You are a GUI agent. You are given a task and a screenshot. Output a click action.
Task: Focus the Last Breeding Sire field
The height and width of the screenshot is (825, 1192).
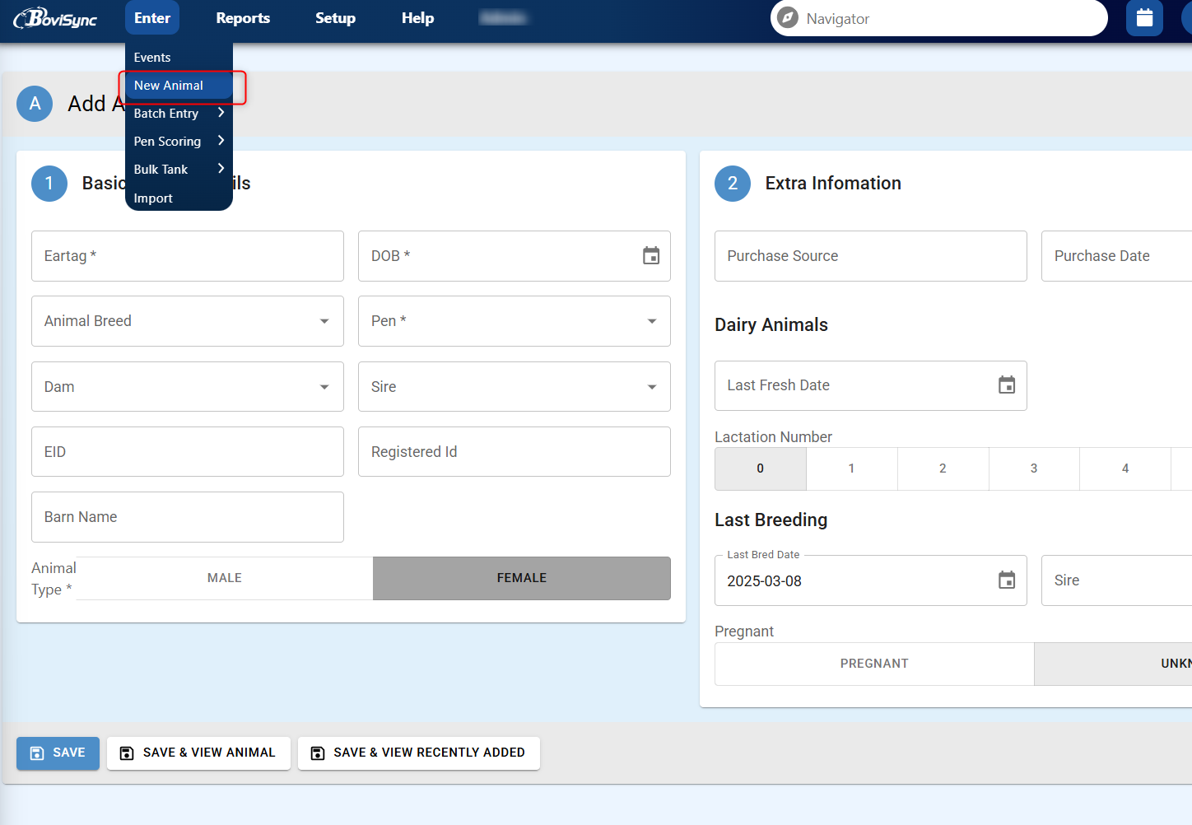(1116, 580)
